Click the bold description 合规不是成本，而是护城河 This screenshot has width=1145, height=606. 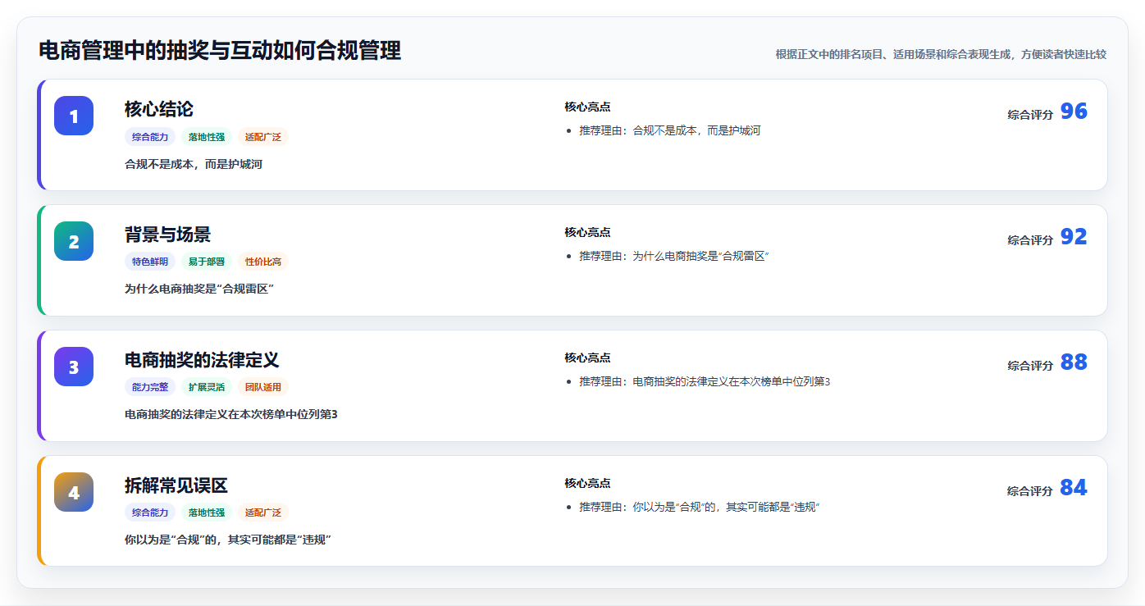[194, 164]
